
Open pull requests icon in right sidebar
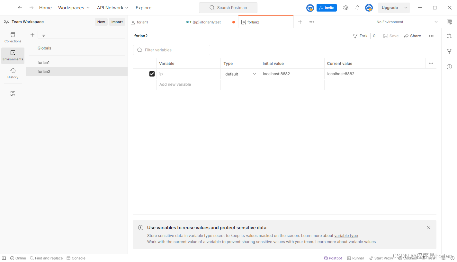coord(449,36)
